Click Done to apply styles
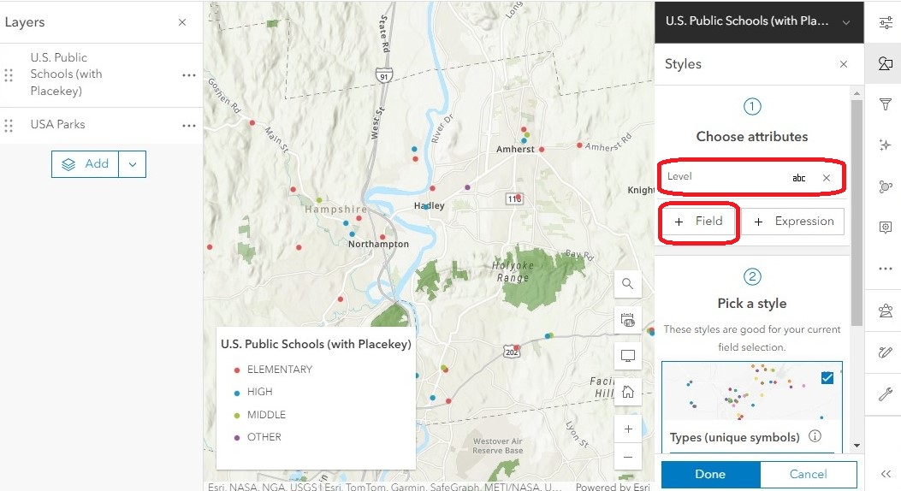 (x=710, y=475)
